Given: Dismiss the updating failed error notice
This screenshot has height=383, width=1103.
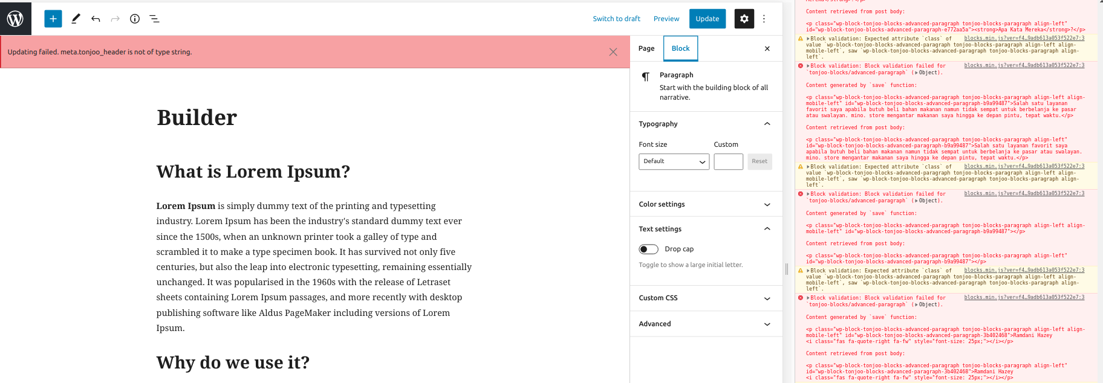Looking at the screenshot, I should pos(613,52).
